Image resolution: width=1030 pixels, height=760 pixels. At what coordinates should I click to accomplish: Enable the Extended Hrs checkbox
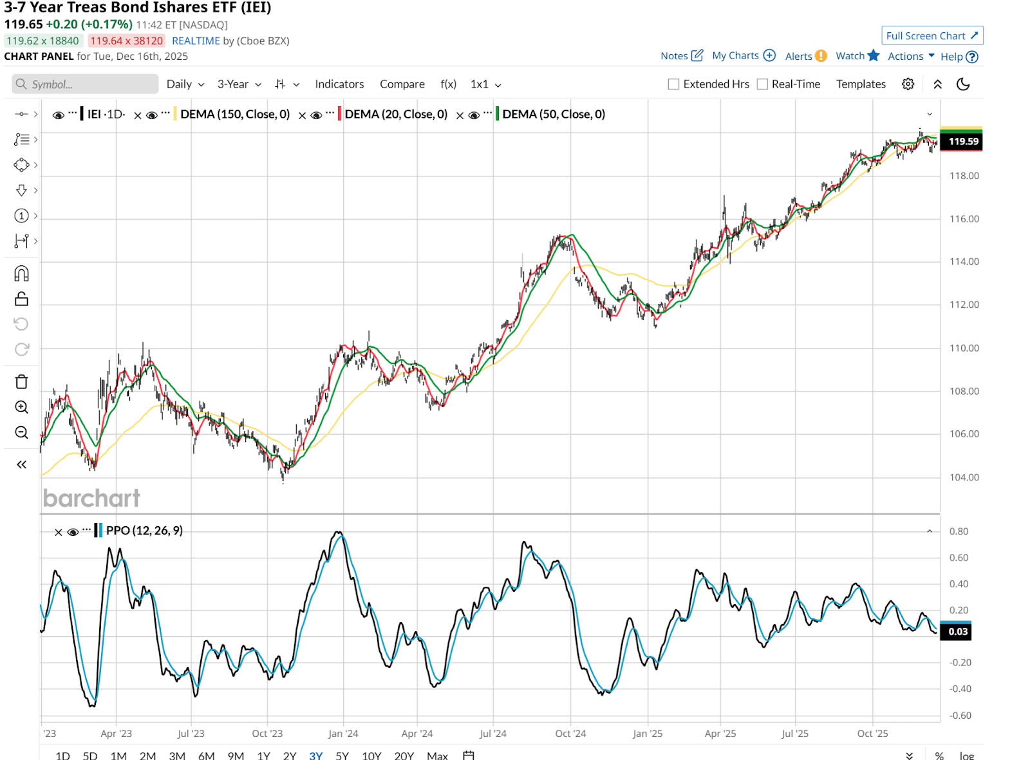pos(673,84)
